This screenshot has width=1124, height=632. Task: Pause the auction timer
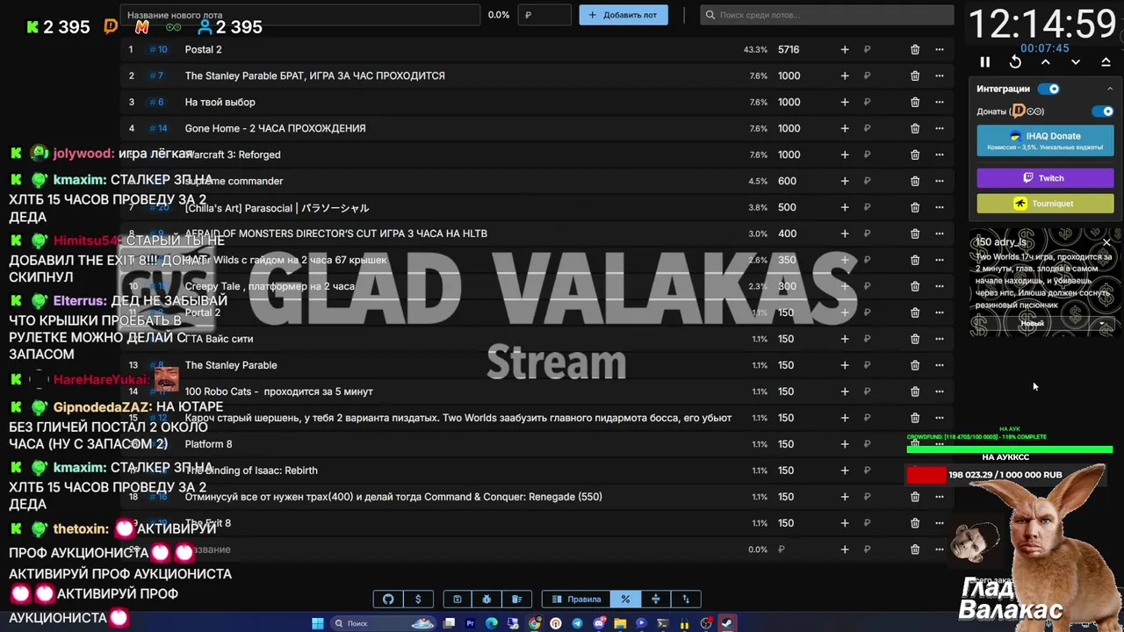tap(984, 62)
